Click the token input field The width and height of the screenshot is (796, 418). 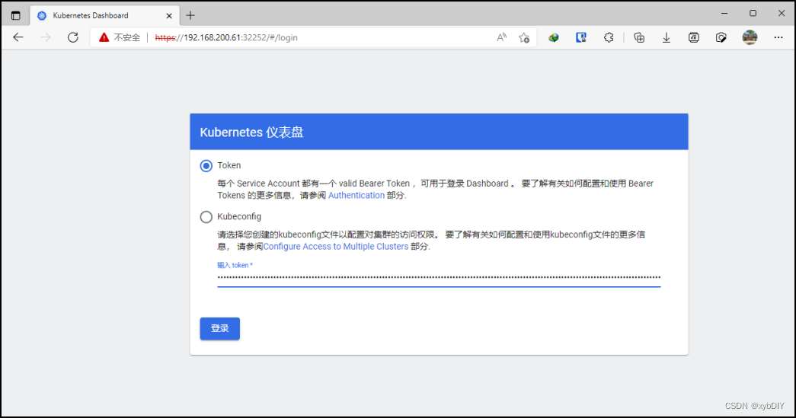click(439, 277)
